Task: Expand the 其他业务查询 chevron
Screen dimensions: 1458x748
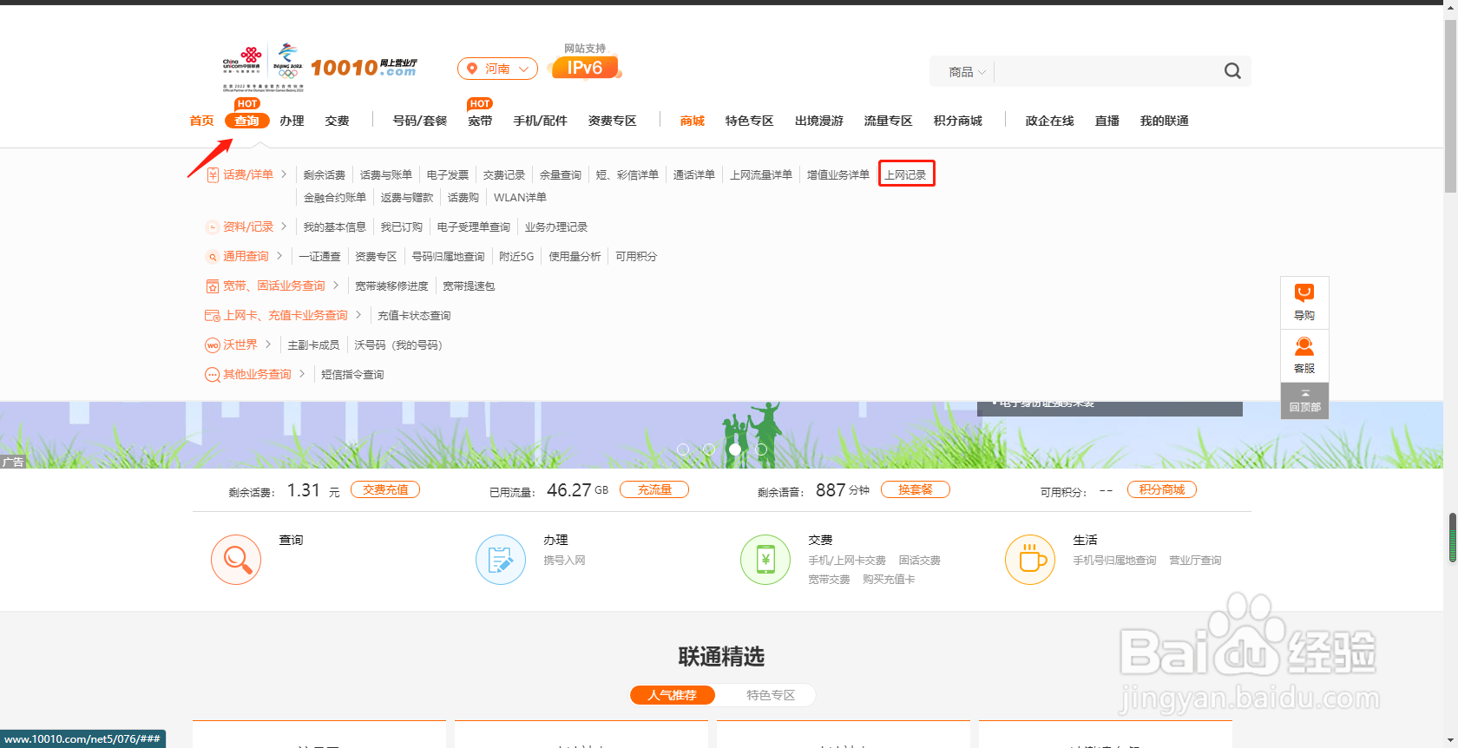Action: pos(302,374)
